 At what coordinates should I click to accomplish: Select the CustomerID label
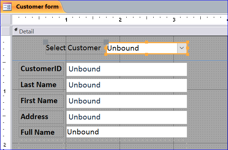[41, 69]
